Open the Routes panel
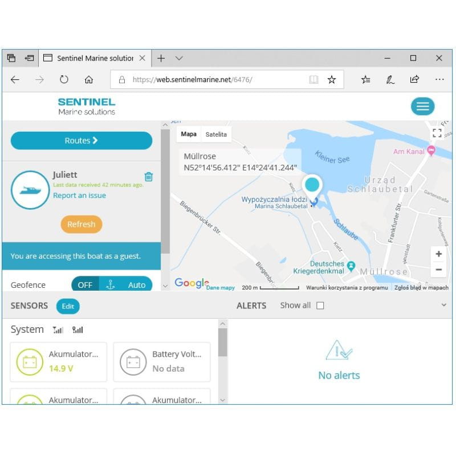 82,141
